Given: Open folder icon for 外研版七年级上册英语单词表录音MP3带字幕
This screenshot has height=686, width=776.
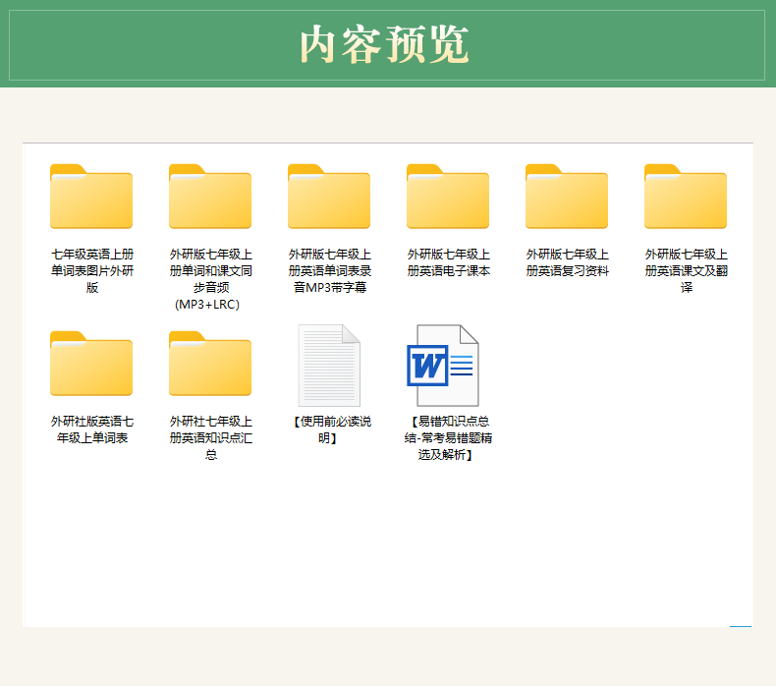Looking at the screenshot, I should click(329, 197).
